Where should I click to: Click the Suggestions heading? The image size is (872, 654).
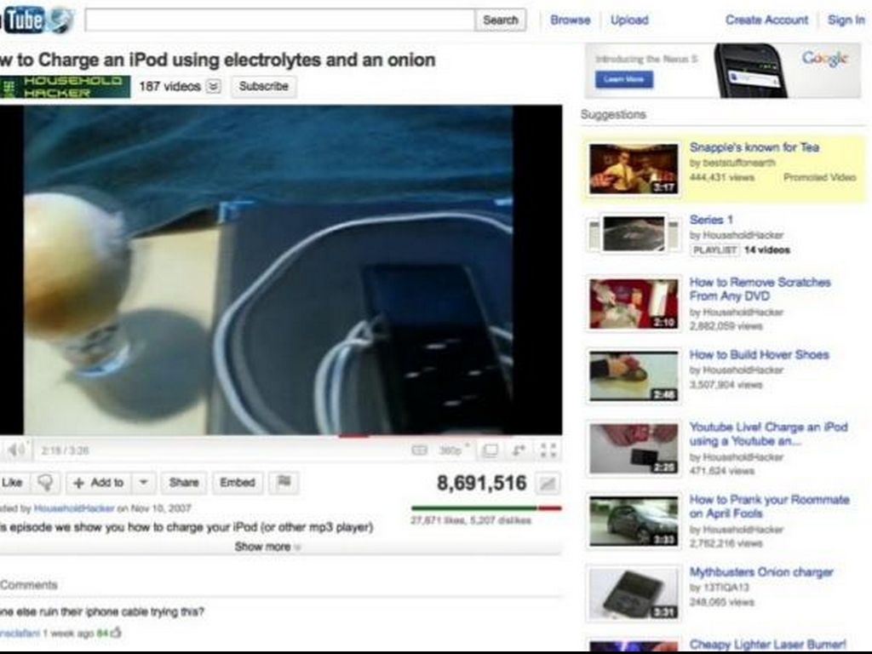(x=613, y=115)
